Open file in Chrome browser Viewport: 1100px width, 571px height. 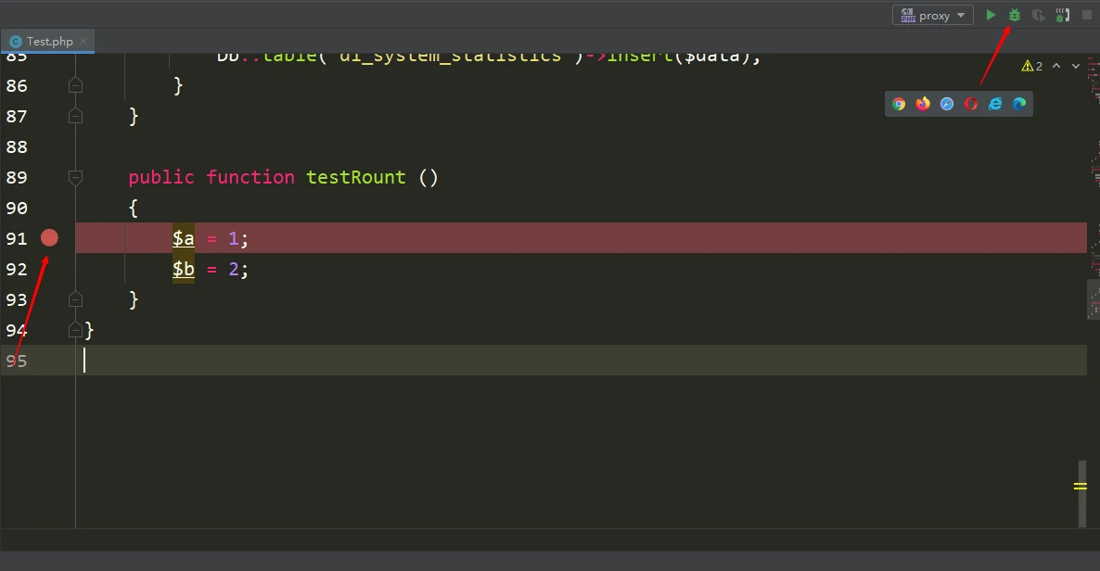898,104
